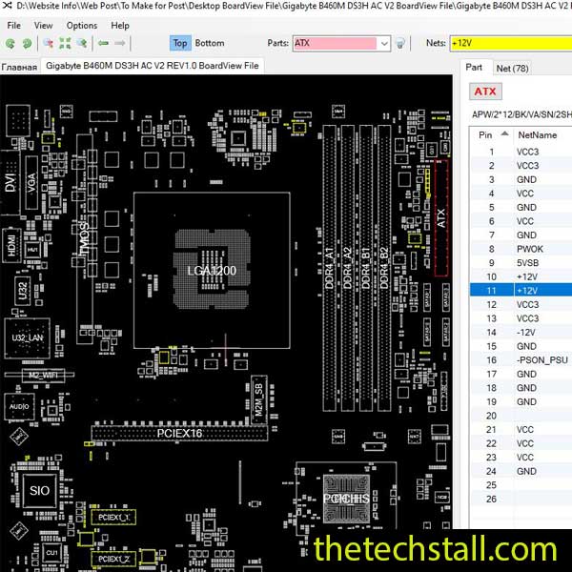Viewport: 572px width, 572px height.
Task: Select pin 4 VCC row
Action: (x=521, y=194)
